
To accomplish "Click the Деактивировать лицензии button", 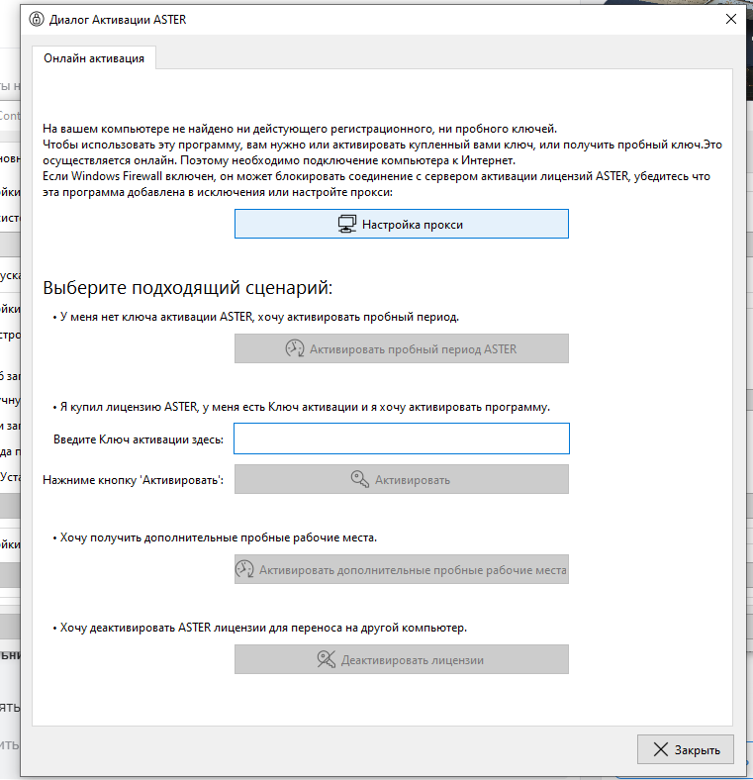I will [x=402, y=659].
